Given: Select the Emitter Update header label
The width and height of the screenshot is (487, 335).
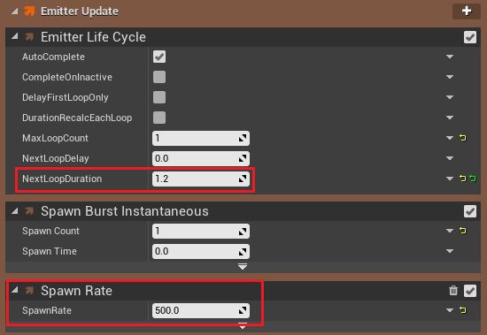Looking at the screenshot, I should [80, 11].
